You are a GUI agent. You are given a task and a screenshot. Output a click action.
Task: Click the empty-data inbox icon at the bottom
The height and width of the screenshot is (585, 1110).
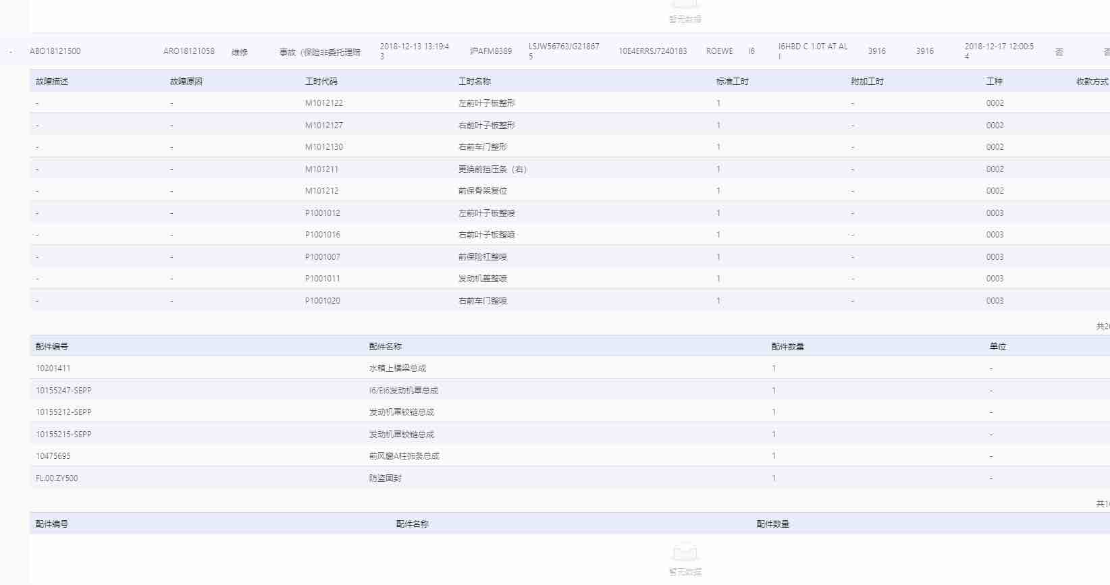[685, 553]
